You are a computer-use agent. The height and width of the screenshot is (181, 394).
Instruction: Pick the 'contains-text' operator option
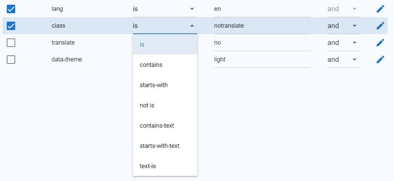coord(165,125)
